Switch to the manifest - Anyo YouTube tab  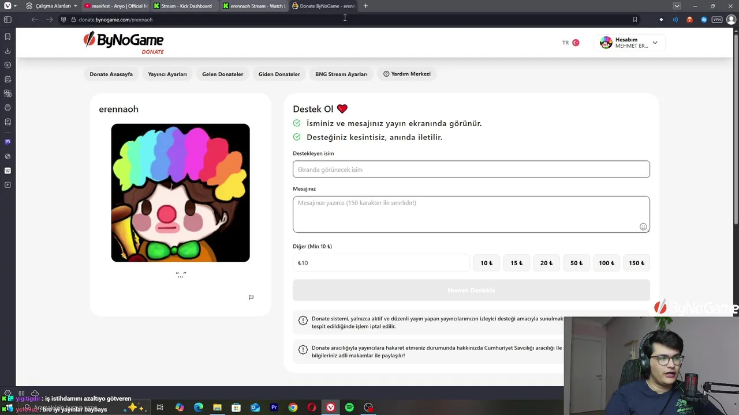(115, 6)
